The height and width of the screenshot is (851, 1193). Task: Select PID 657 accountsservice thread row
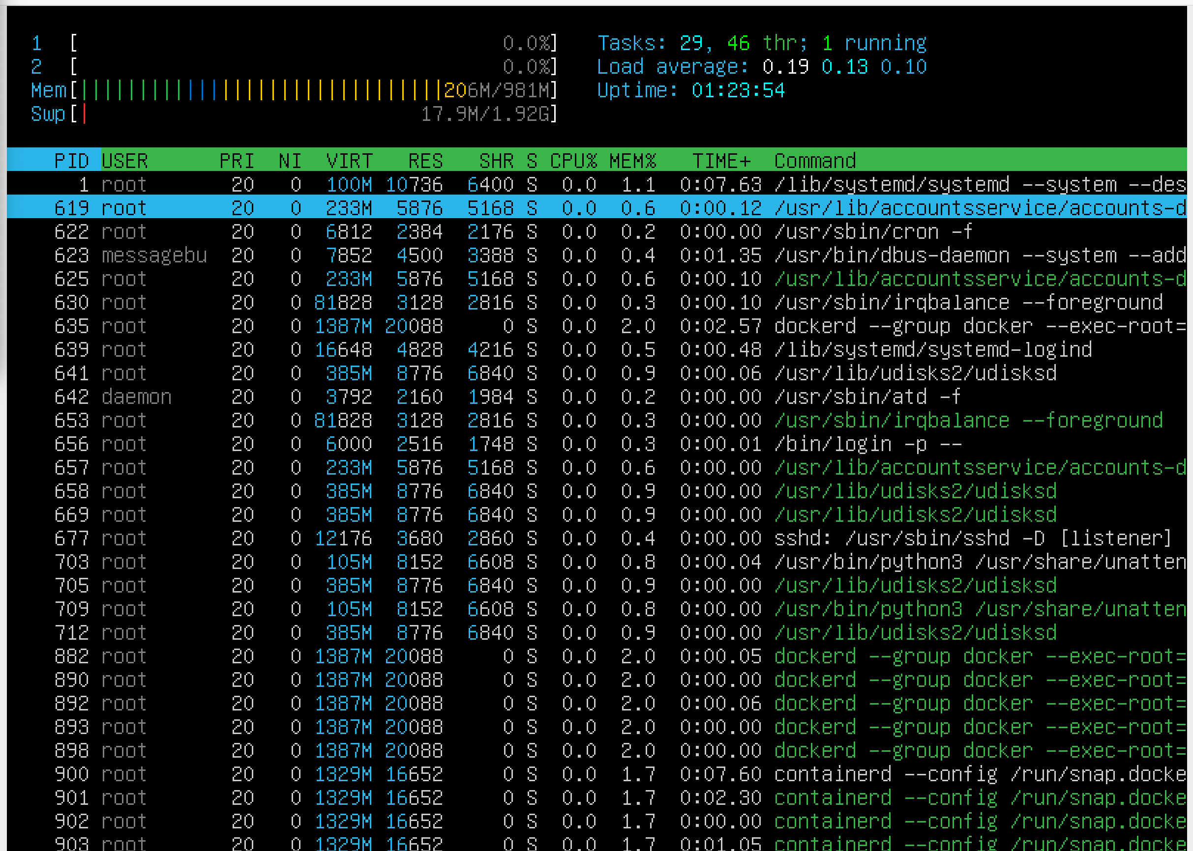[x=597, y=467]
